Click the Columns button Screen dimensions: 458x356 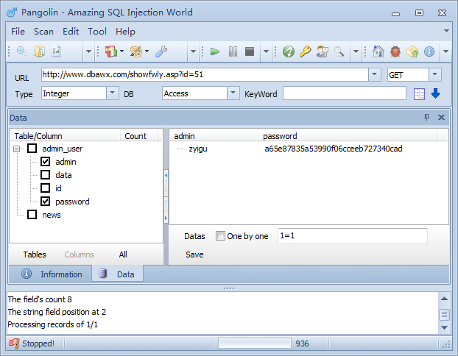point(80,254)
